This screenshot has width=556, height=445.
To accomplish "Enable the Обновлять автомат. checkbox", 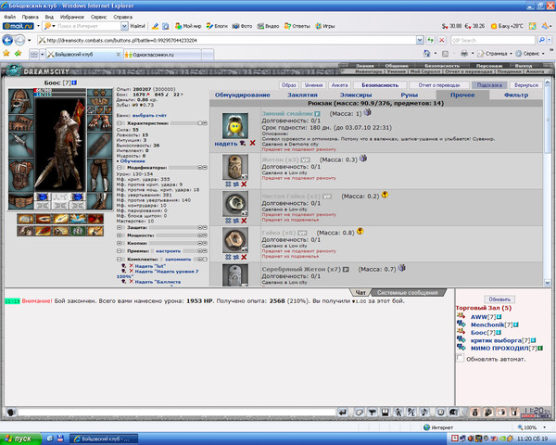I will point(460,358).
